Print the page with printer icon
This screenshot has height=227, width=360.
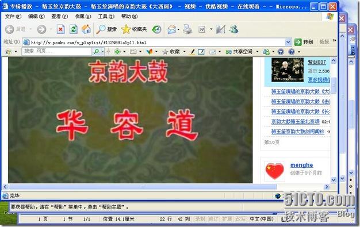coord(187,29)
